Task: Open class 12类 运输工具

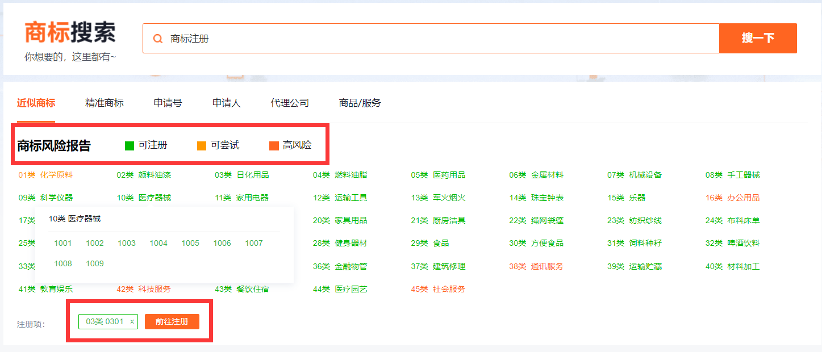Action: 340,198
